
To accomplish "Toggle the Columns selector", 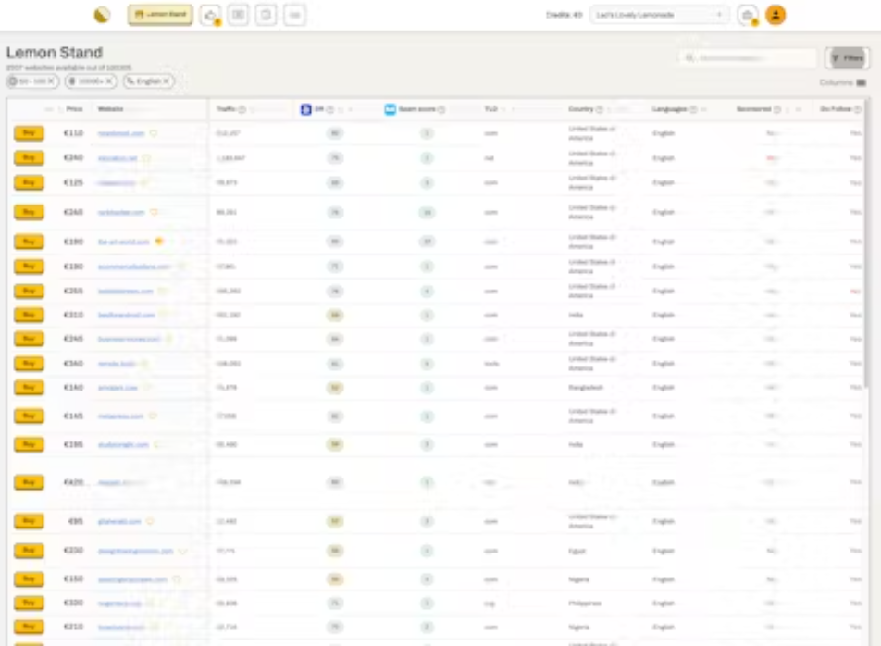I will [842, 82].
